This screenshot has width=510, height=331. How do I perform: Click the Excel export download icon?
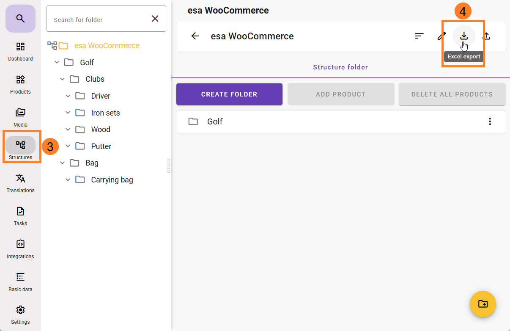point(464,36)
